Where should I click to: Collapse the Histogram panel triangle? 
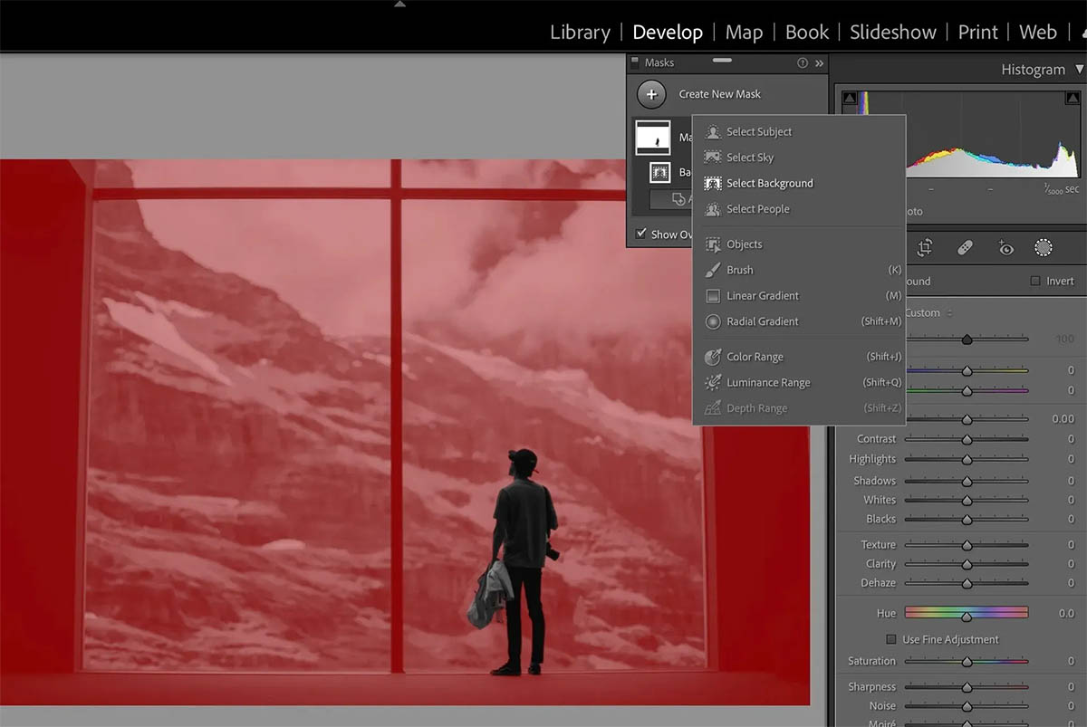tap(1078, 70)
